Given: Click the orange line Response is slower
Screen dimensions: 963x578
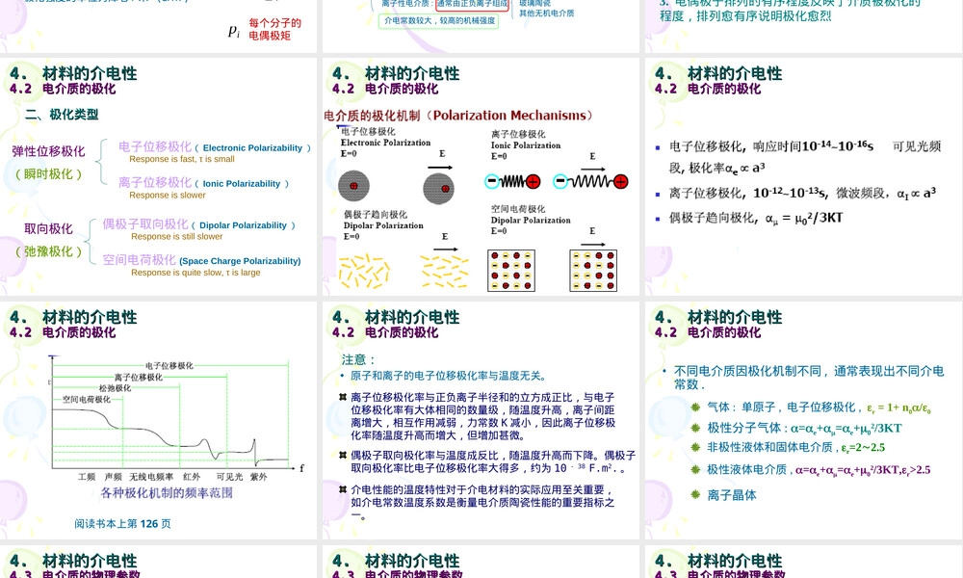Looking at the screenshot, I should [x=167, y=196].
